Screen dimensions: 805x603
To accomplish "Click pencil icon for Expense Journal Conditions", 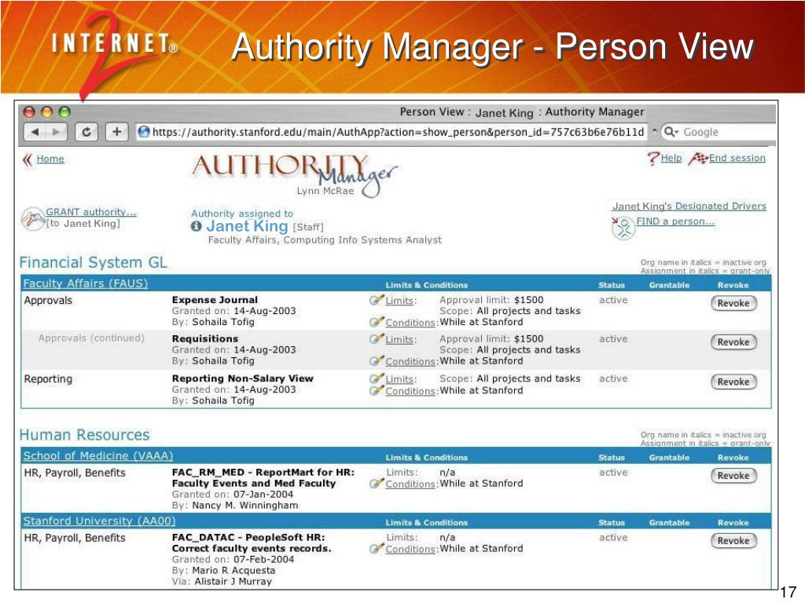I will [377, 322].
